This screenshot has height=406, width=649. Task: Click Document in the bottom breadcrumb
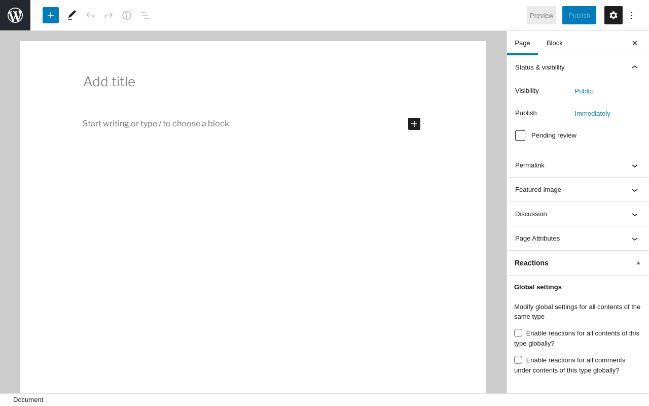(x=28, y=400)
